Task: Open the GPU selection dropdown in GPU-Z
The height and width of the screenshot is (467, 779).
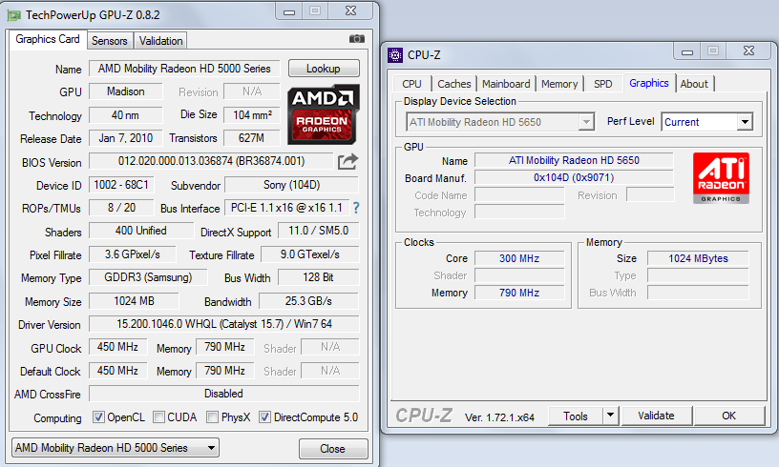Action: coord(116,448)
